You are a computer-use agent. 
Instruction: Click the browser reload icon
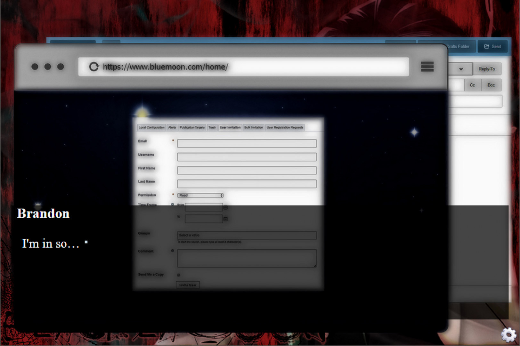[94, 67]
